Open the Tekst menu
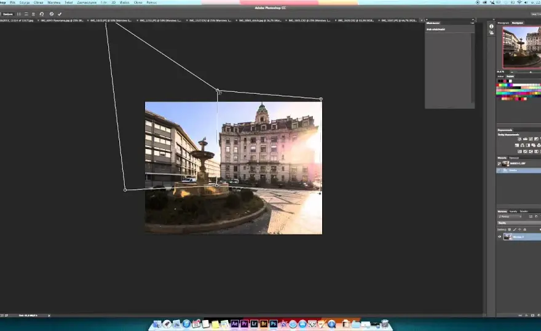 [69, 2]
